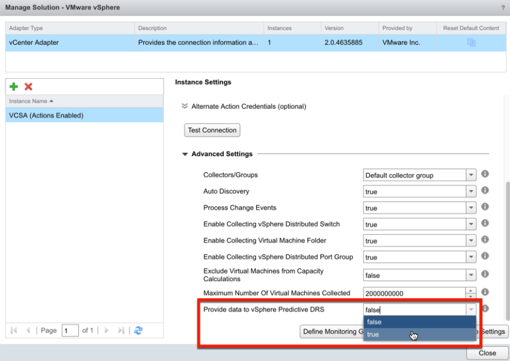Open Enable Collecting vSphere Distributed Port Group dropdown
510x361 pixels.
471,257
